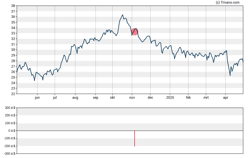Click the '22' price axis label
The height and width of the screenshot is (158, 248).
coord(13,94)
